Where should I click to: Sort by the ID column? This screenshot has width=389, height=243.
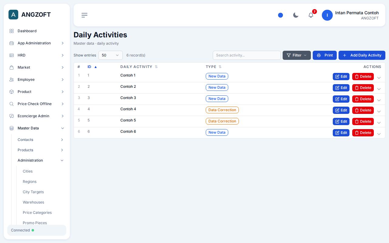click(x=92, y=67)
